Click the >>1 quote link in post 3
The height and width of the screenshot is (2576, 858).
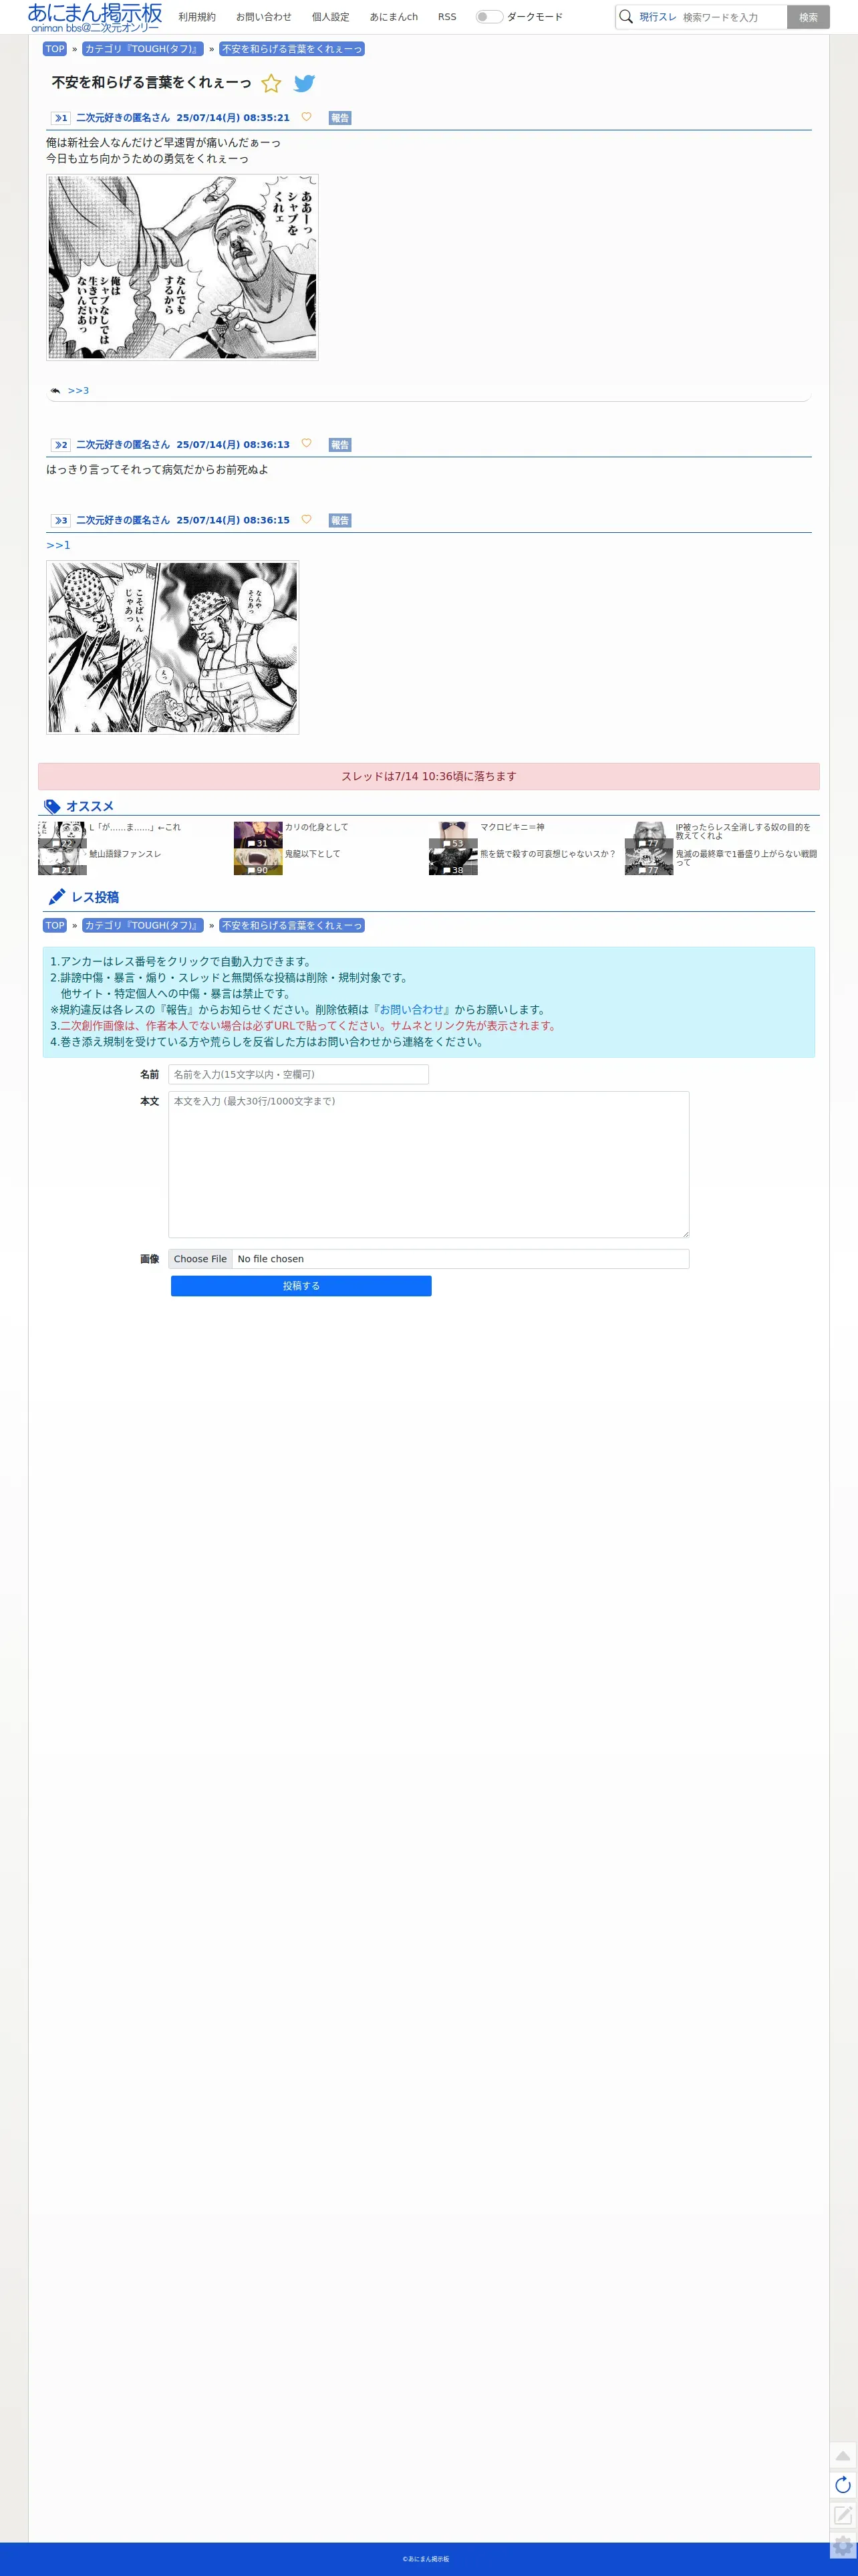click(x=58, y=545)
